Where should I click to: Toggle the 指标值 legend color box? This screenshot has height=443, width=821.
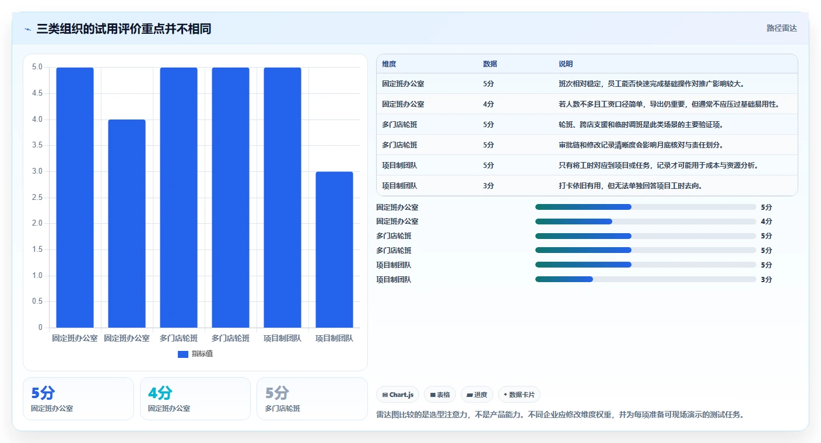coord(183,354)
